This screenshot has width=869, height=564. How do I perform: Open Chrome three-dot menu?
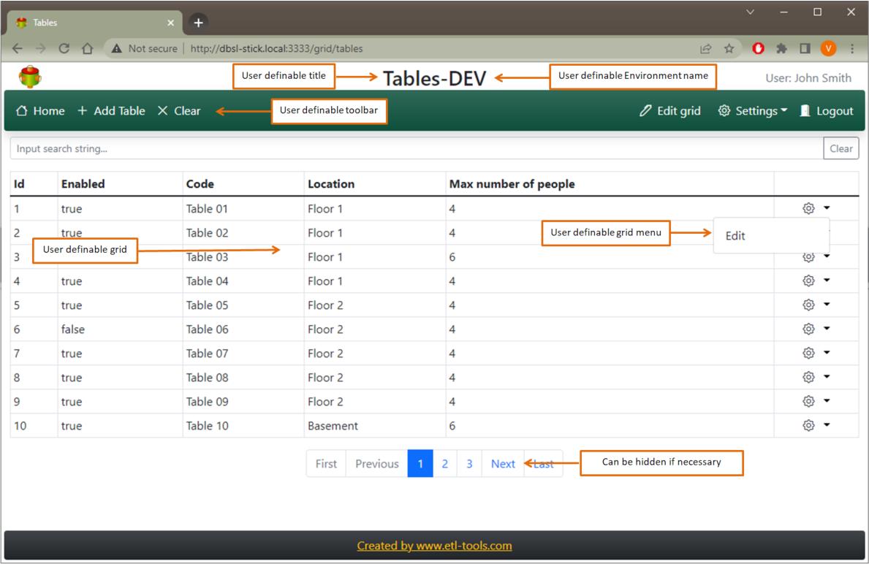click(x=851, y=49)
